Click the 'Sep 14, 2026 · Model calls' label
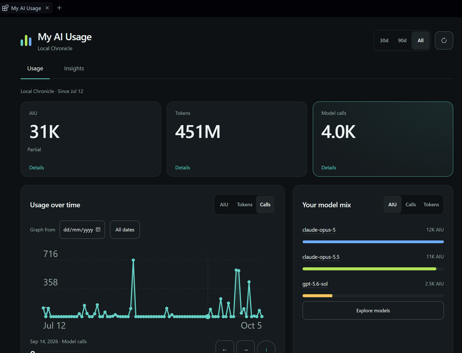 (x=58, y=341)
